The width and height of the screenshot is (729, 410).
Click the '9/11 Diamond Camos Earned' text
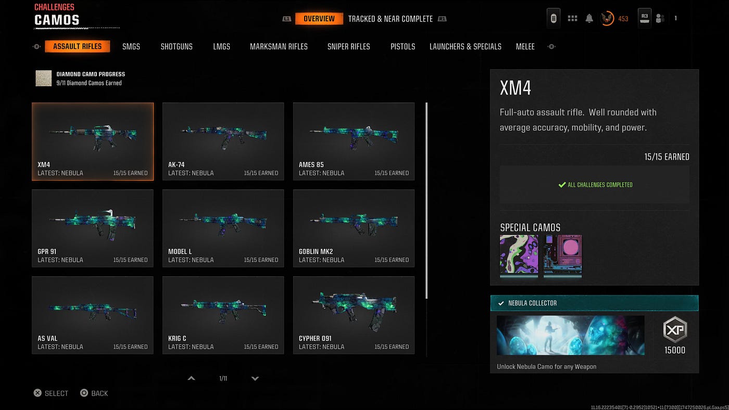pos(89,83)
